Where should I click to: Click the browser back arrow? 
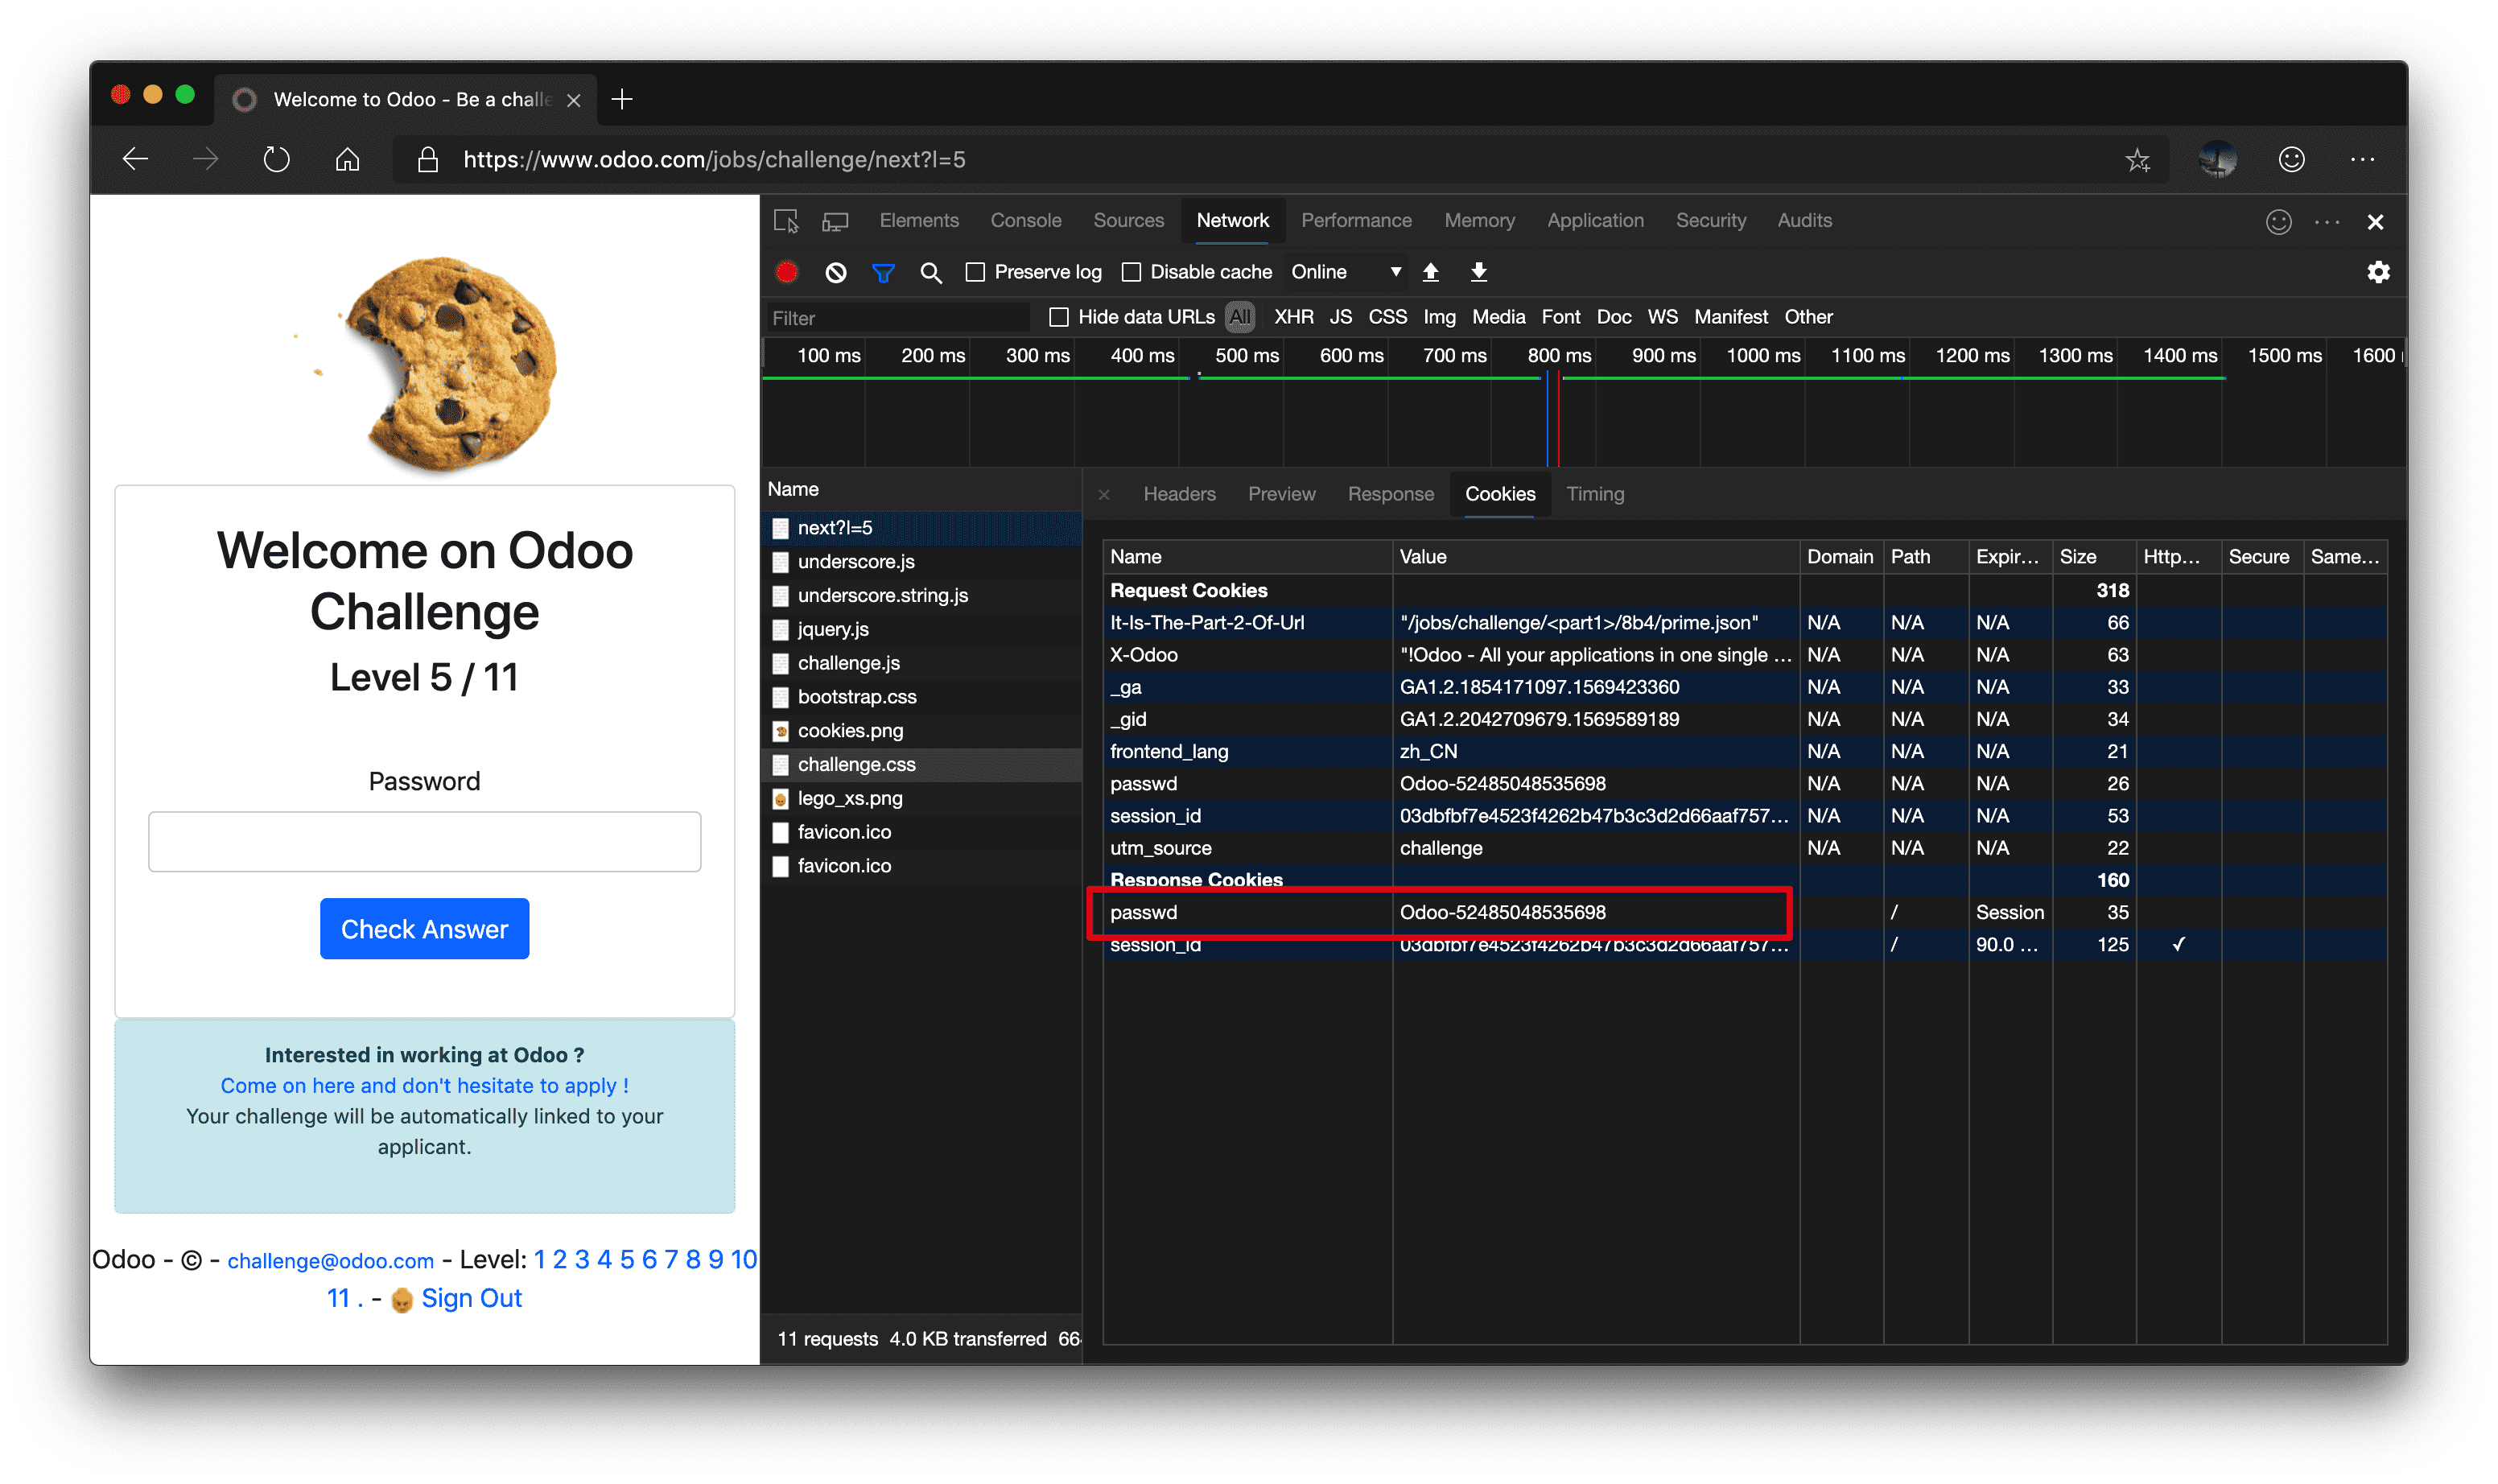[x=135, y=159]
